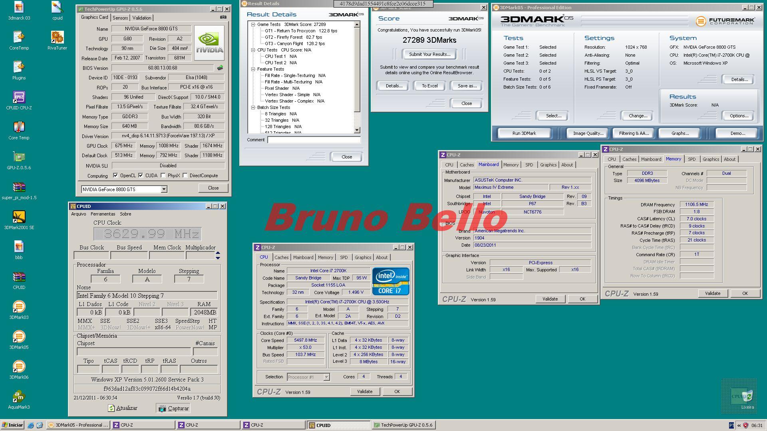Expand hidden system tray icons
Image resolution: width=767 pixels, height=431 pixels.
click(x=739, y=425)
